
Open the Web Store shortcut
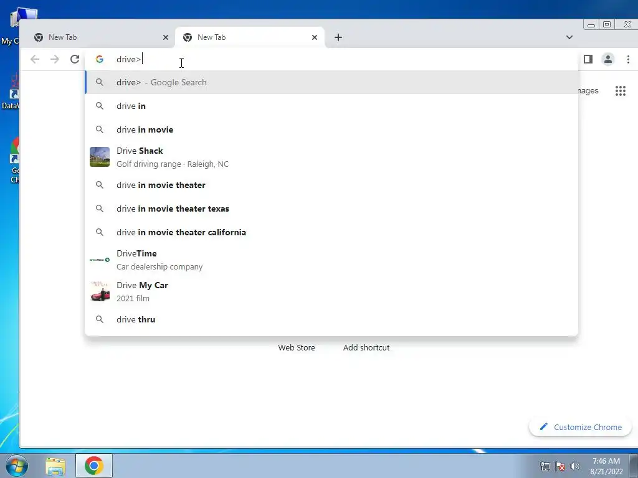pyautogui.click(x=297, y=347)
